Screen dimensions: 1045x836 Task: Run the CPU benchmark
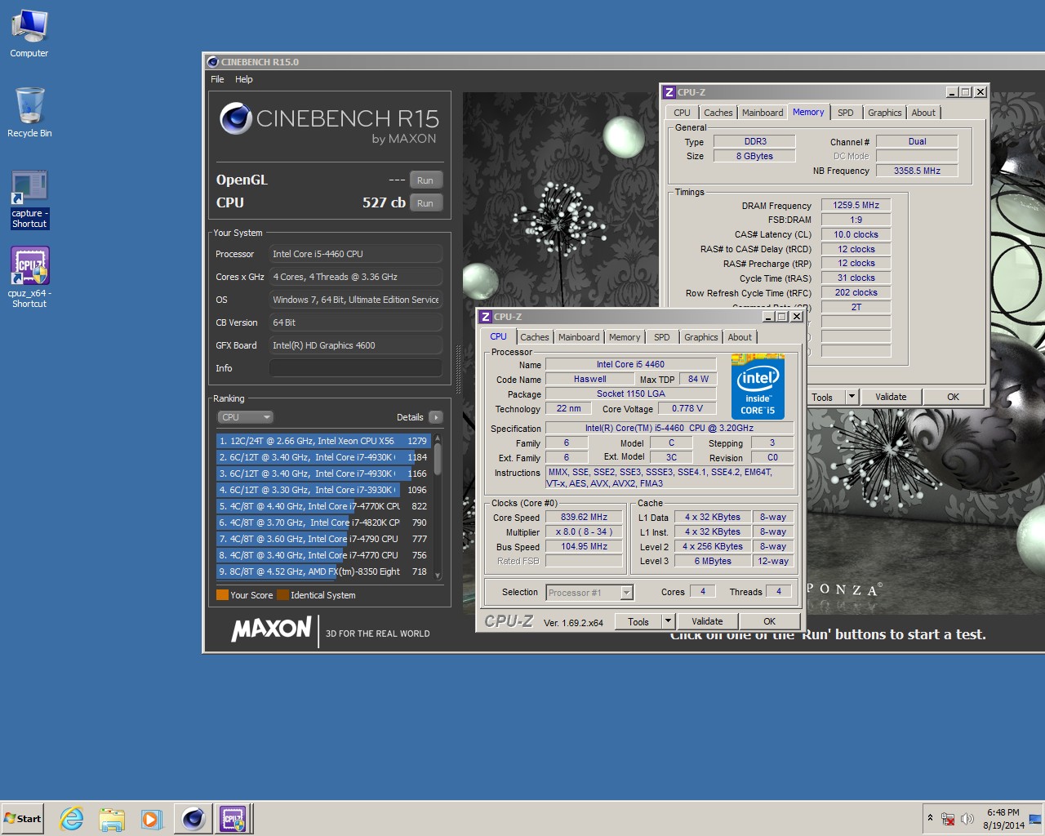[x=425, y=203]
